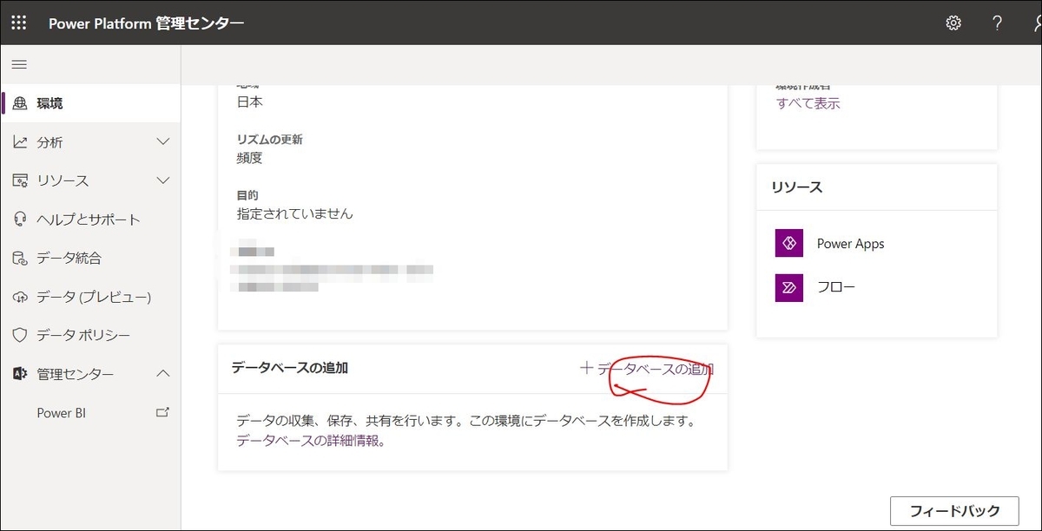This screenshot has width=1042, height=531.
Task: Expand the リソース sidebar chevron
Action: pos(162,180)
